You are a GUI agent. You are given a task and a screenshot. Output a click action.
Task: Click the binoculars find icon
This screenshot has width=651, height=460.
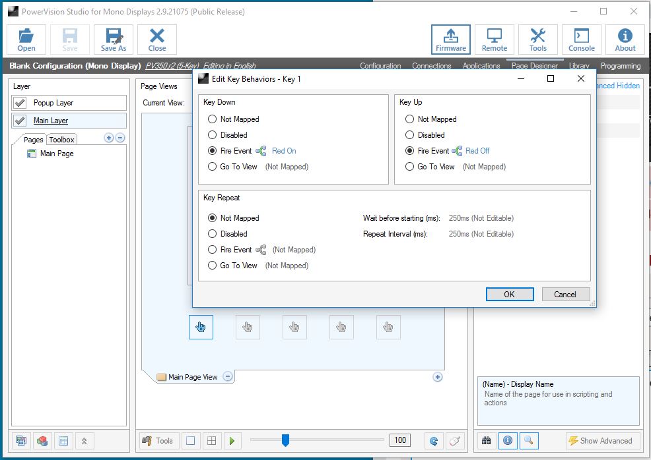tap(487, 441)
